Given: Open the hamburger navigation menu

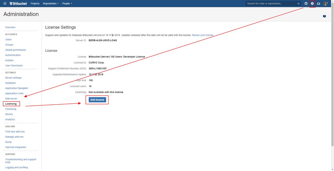Looking at the screenshot, I should [x=5, y=4].
